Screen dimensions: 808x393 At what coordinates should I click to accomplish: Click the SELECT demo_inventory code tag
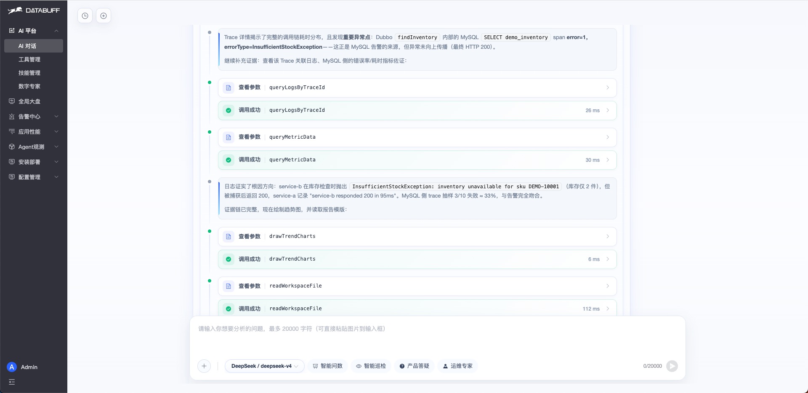(x=516, y=37)
